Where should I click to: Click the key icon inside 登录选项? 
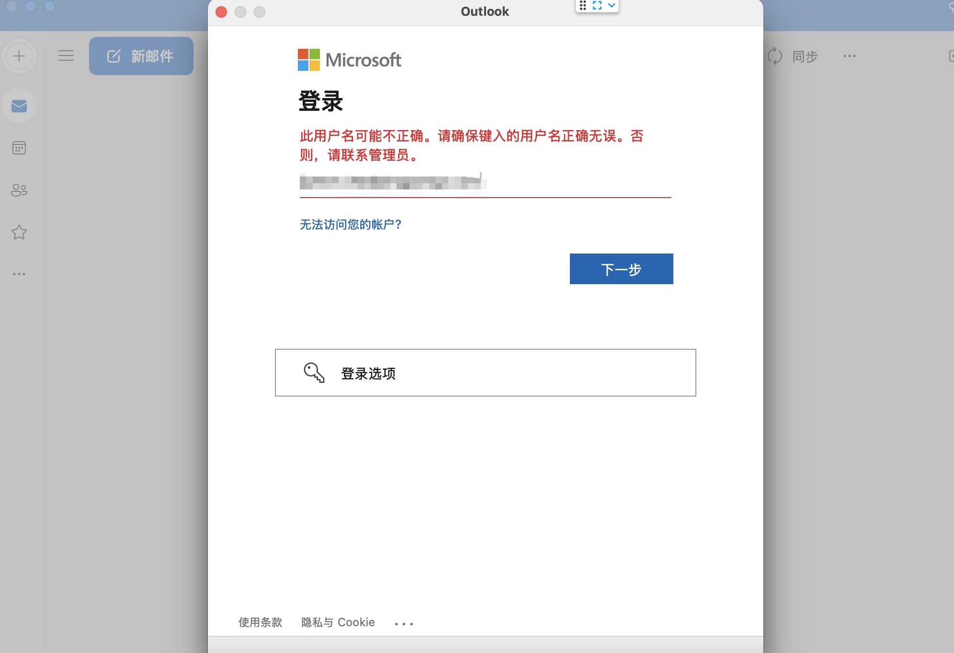(314, 373)
